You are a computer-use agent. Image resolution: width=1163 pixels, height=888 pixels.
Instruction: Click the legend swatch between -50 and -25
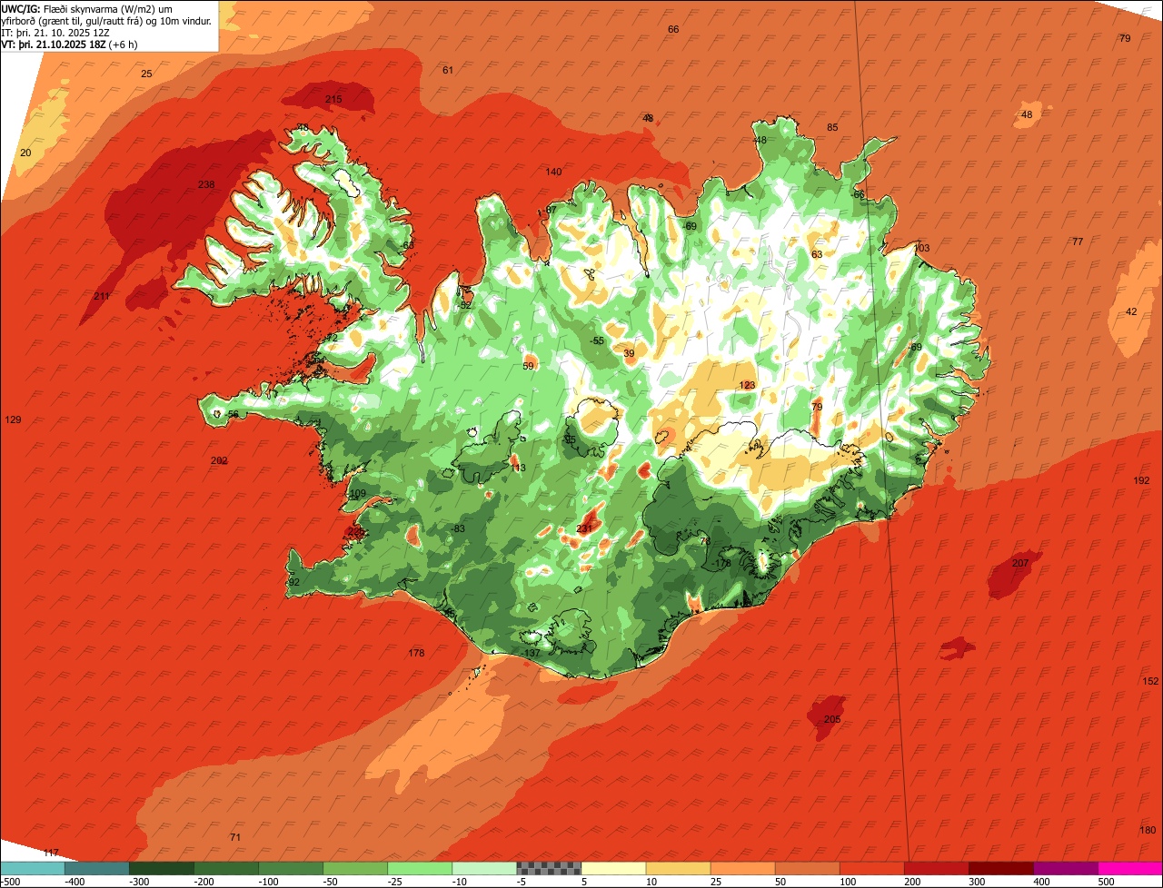coord(355,867)
